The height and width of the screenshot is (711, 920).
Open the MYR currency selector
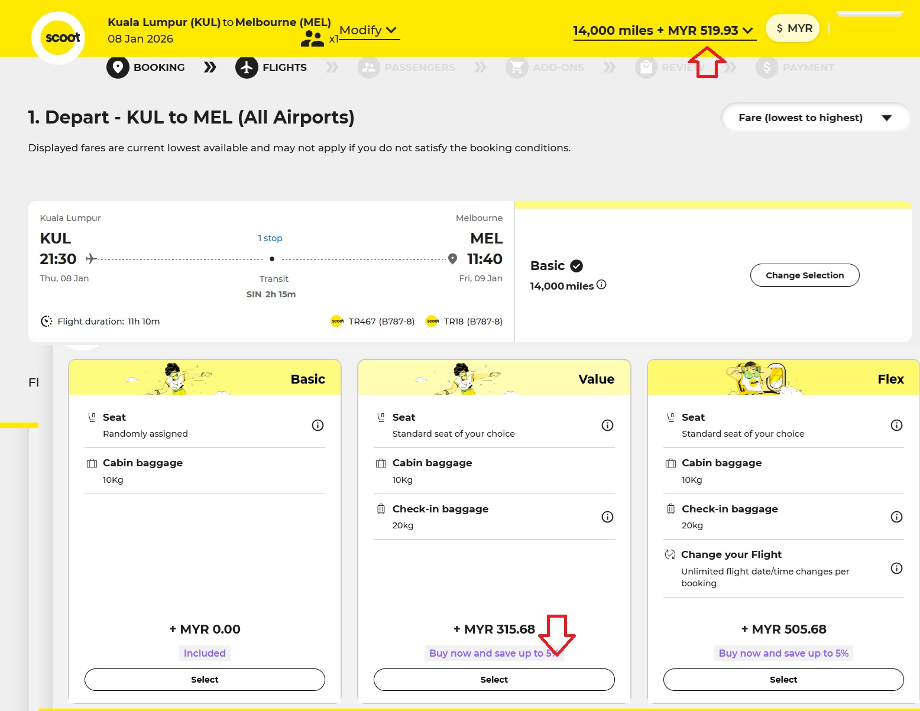pyautogui.click(x=793, y=28)
